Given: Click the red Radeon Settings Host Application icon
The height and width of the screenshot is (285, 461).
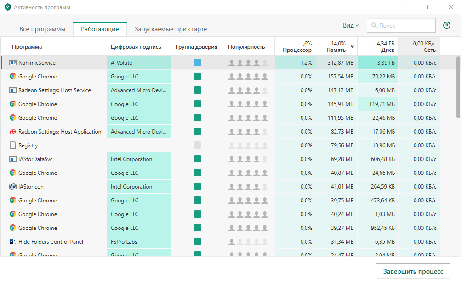Looking at the screenshot, I should coord(13,132).
